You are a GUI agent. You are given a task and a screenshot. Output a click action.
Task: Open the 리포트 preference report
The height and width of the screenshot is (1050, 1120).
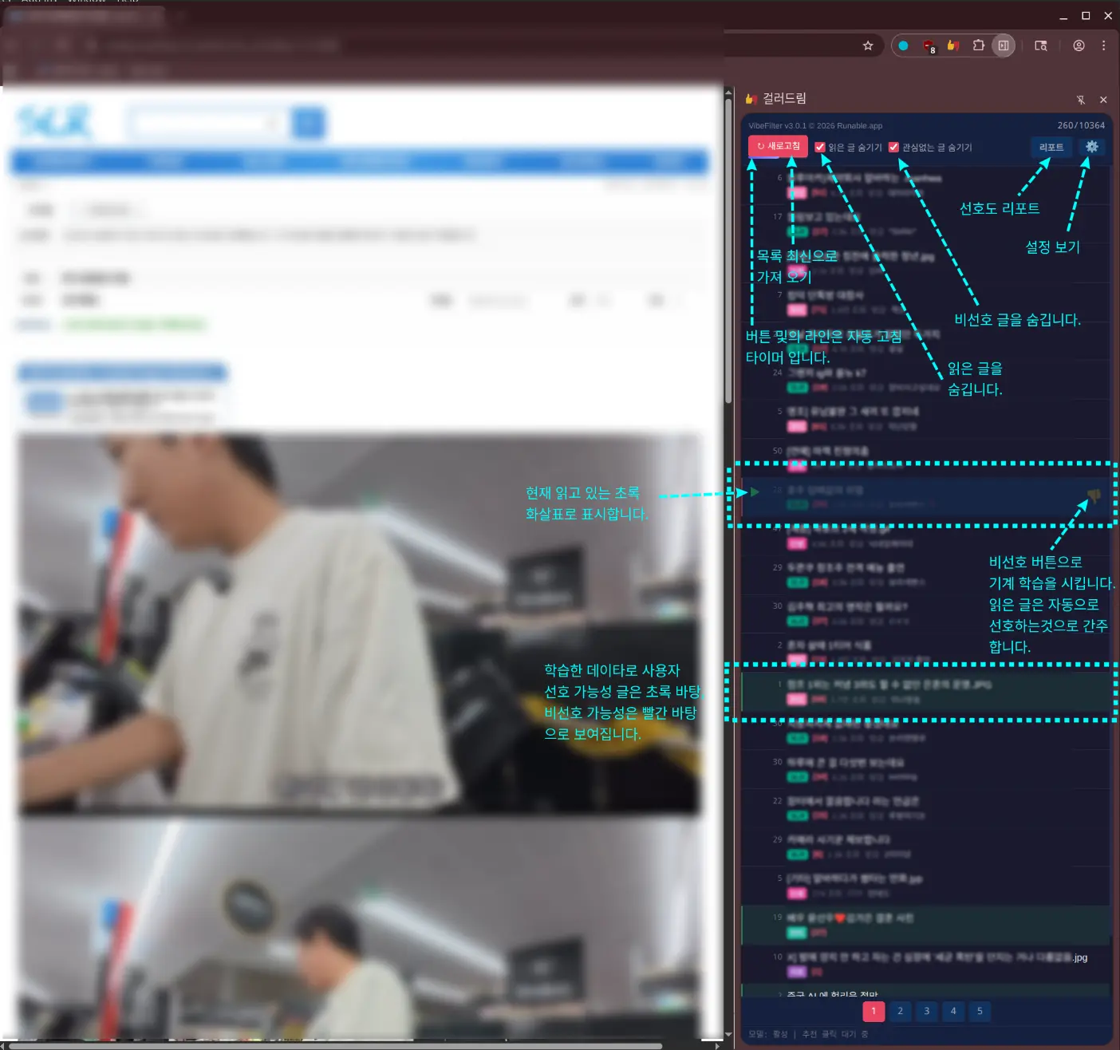1051,147
